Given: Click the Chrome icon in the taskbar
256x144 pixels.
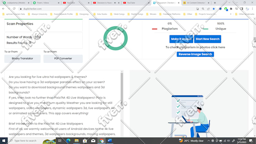Looking at the screenshot, I should 102,141.
